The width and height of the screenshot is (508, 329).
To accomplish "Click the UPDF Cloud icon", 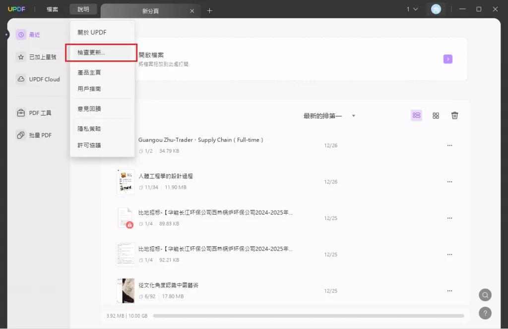I will (21, 79).
